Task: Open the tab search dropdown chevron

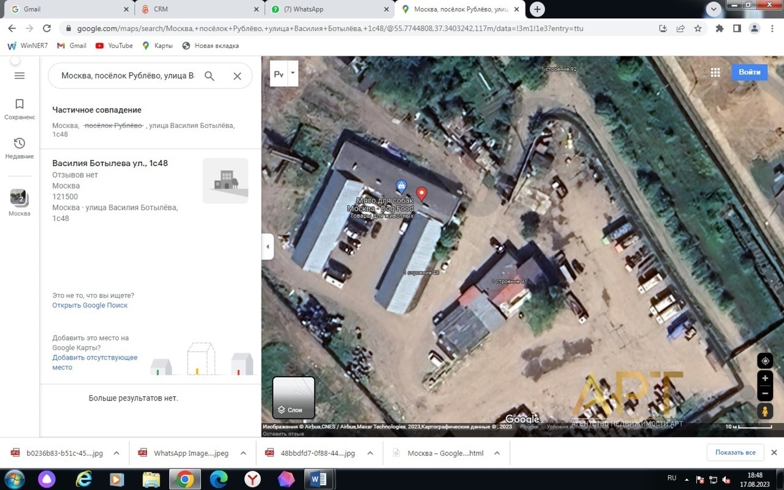Action: (x=713, y=9)
